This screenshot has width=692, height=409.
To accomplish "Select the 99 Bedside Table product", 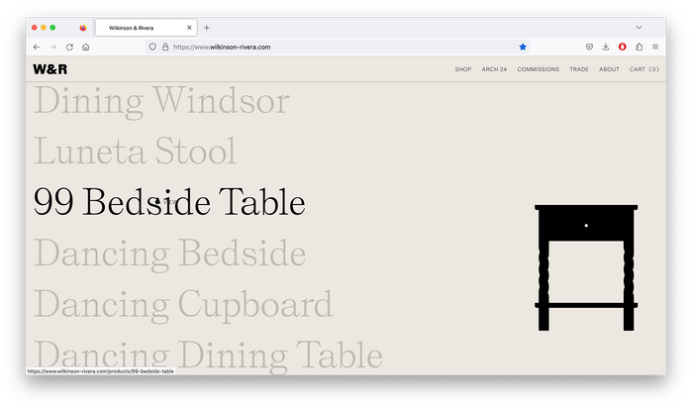I will click(169, 202).
